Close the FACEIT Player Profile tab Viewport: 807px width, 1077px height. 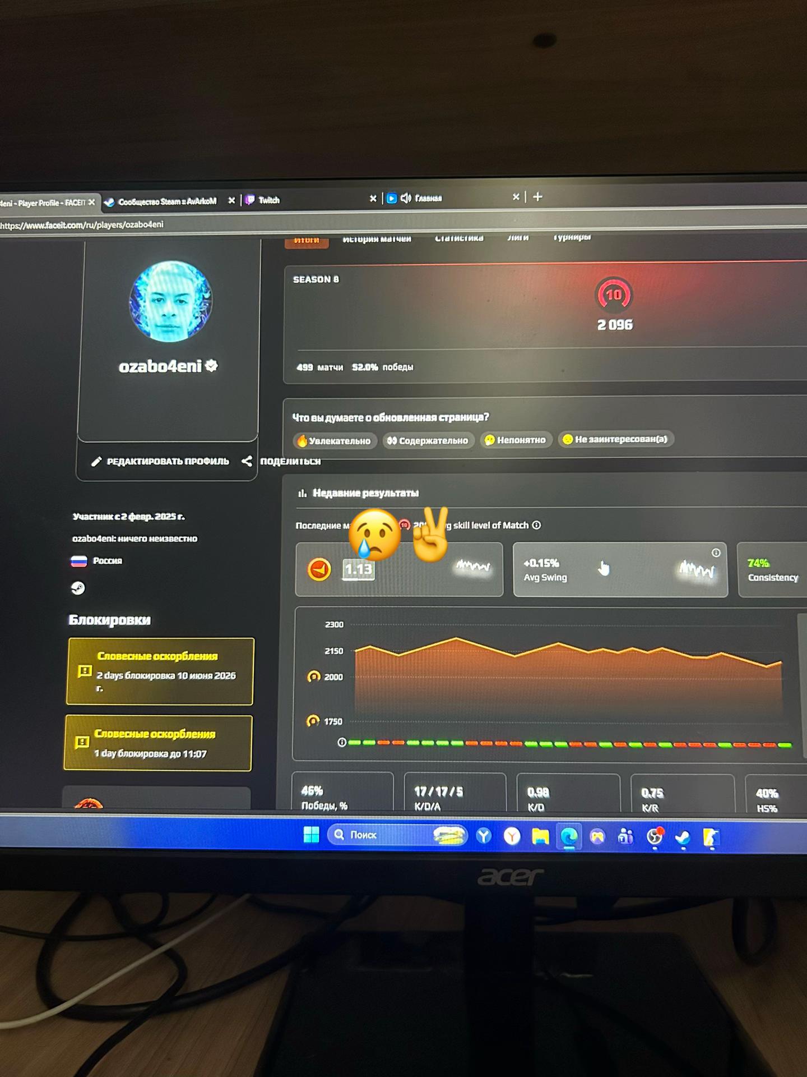pos(91,202)
